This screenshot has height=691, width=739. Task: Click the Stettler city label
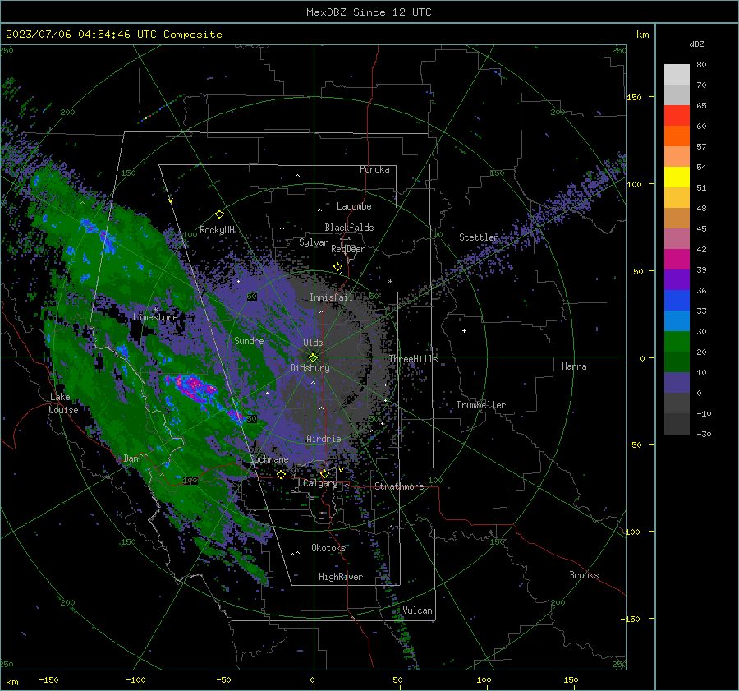click(x=479, y=237)
